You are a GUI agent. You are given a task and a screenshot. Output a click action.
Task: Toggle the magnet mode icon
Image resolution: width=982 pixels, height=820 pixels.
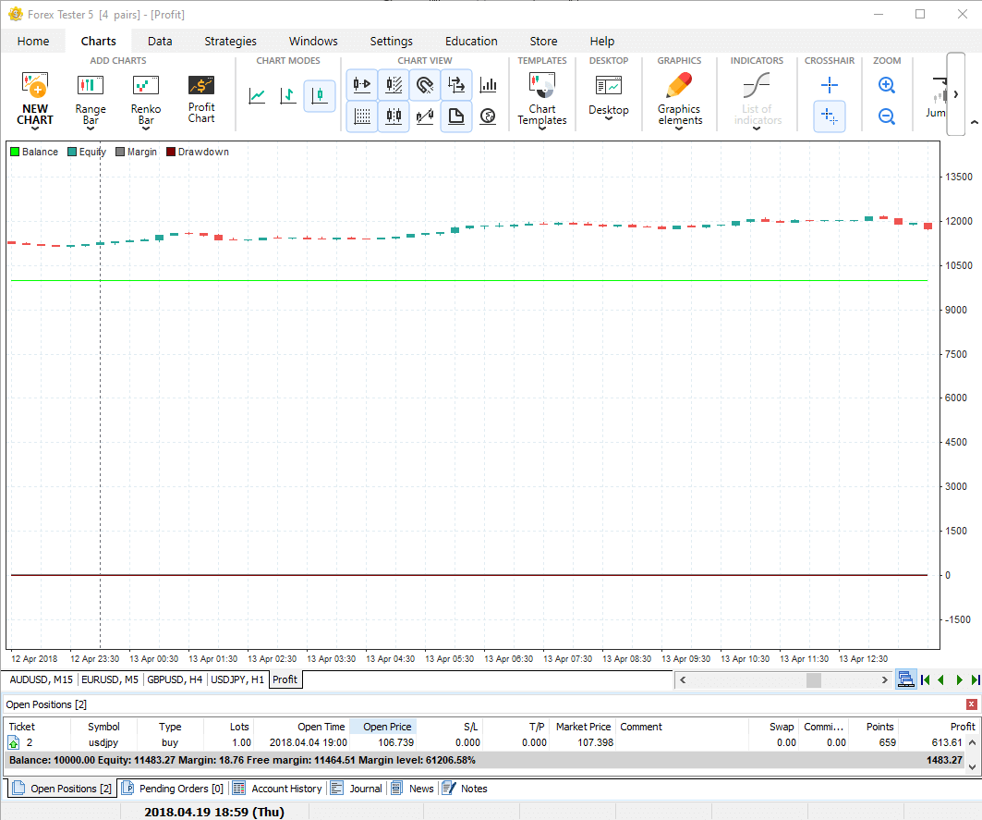424,86
